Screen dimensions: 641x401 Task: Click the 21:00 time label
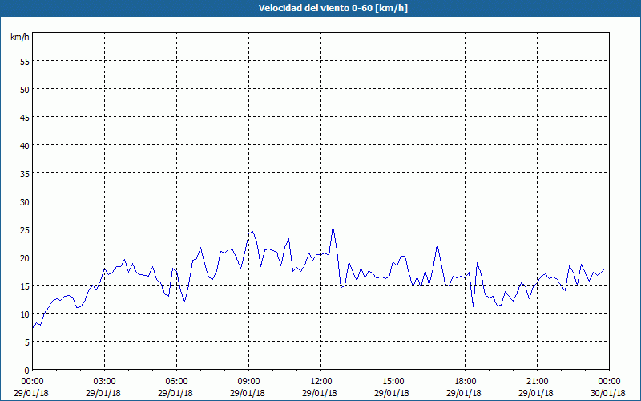tap(537, 382)
